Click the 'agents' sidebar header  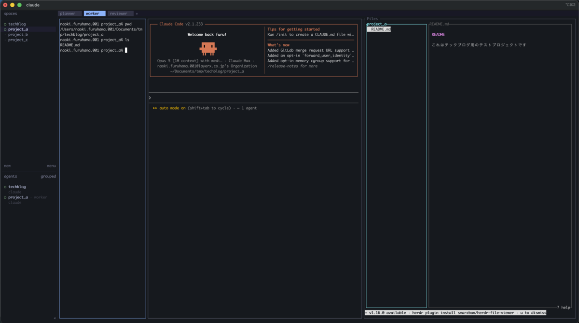click(11, 176)
